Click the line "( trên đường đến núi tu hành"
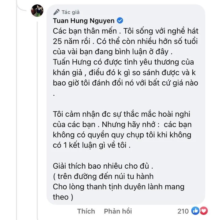 pyautogui.click(x=103, y=176)
